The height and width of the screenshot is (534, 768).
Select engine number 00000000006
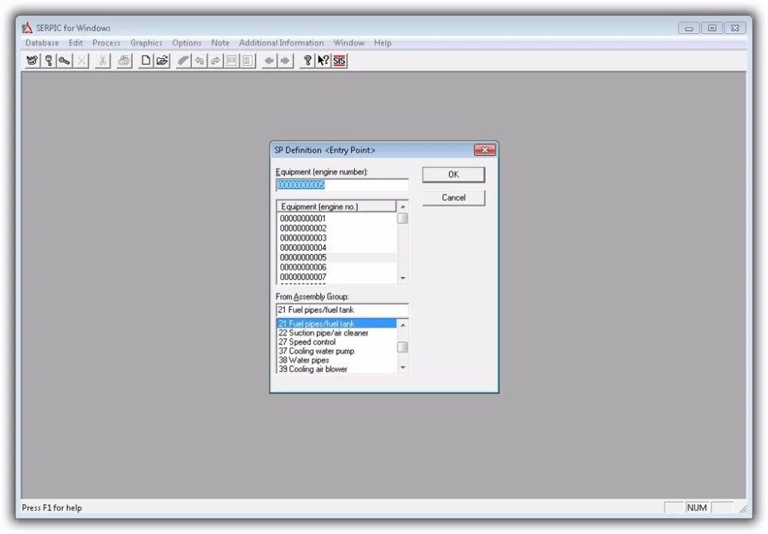(337, 267)
